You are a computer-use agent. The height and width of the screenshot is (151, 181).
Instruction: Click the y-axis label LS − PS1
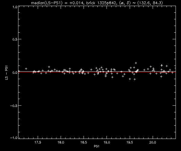[6, 73]
